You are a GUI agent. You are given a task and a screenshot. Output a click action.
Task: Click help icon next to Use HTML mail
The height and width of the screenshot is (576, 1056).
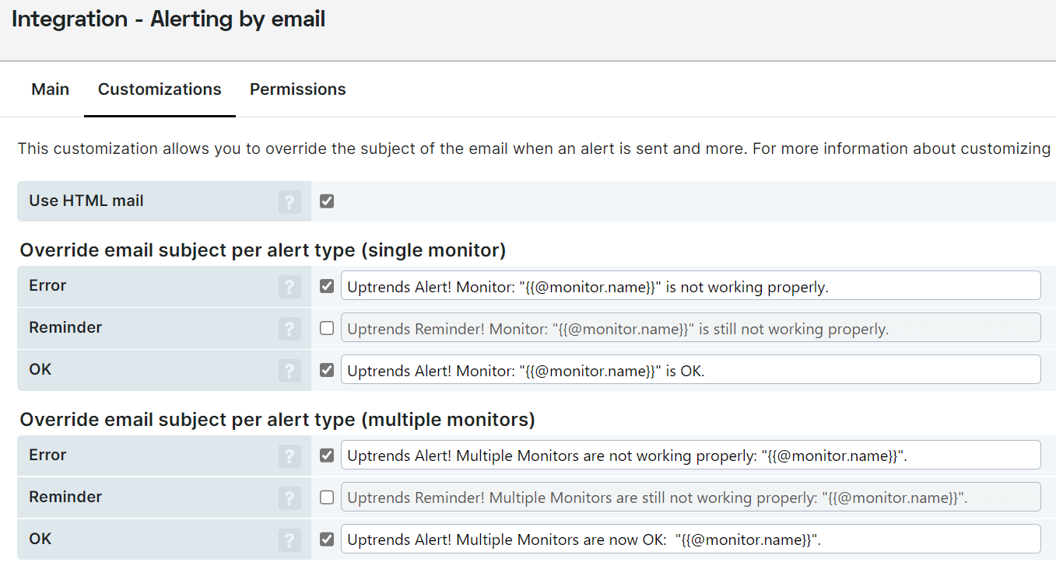[289, 202]
